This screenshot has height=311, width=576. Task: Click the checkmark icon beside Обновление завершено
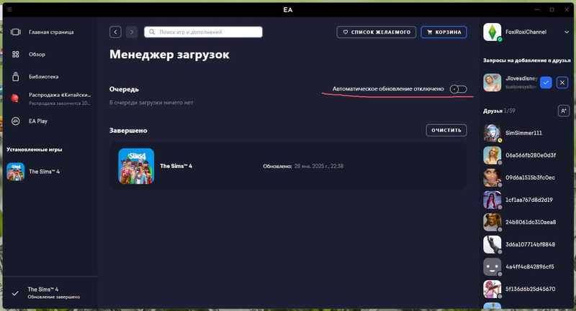point(15,293)
